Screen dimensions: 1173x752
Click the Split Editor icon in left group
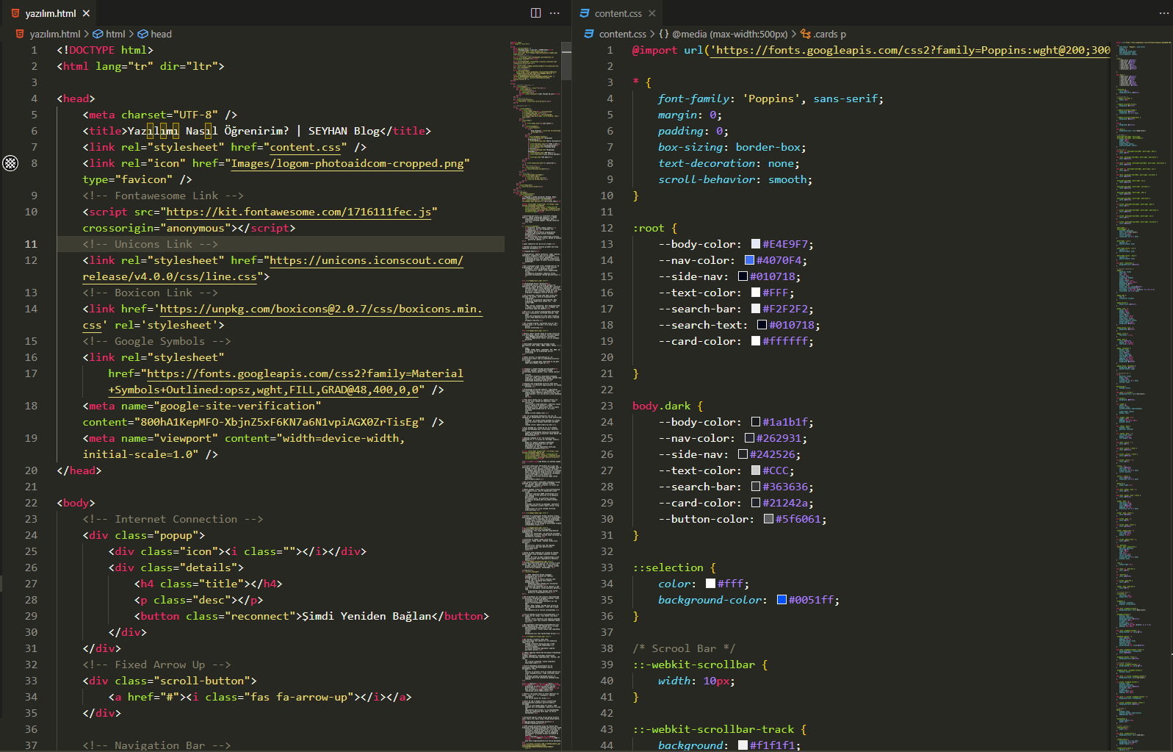[x=535, y=13]
